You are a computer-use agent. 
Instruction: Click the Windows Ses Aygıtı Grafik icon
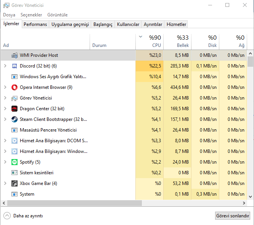click(14, 77)
